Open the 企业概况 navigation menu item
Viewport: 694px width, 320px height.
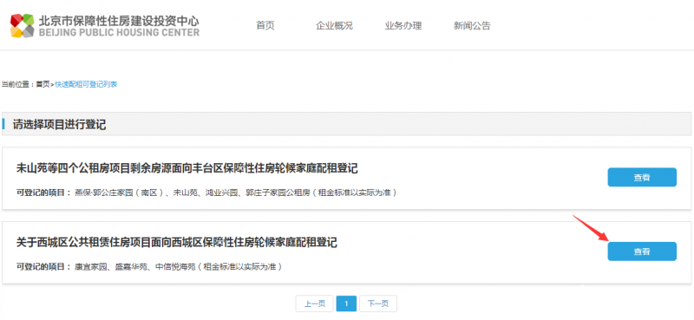(x=334, y=26)
